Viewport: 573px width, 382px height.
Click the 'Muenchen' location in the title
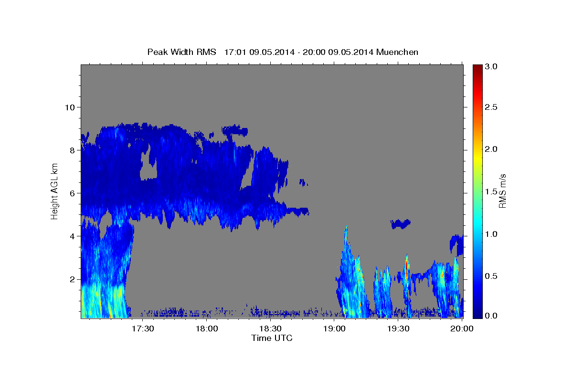tap(397, 52)
